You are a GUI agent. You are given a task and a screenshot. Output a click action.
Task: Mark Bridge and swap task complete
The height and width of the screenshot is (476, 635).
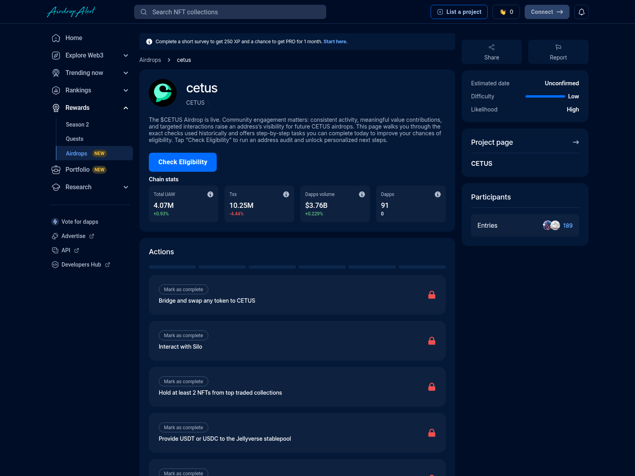tap(183, 289)
